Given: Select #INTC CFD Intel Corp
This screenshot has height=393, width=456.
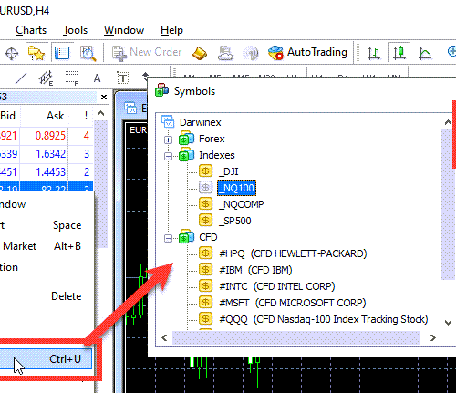Looking at the screenshot, I should tap(277, 286).
